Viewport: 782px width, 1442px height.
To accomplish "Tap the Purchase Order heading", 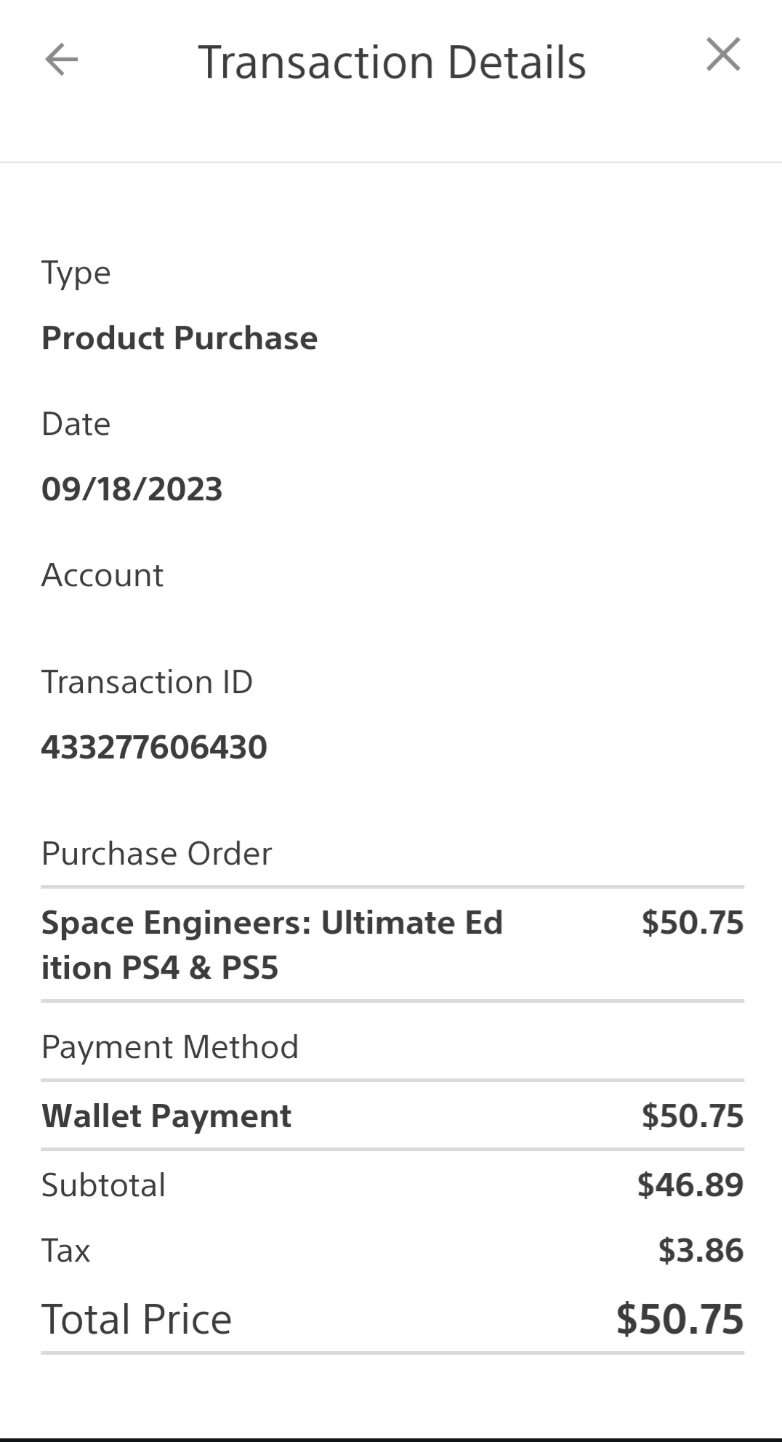I will [156, 854].
